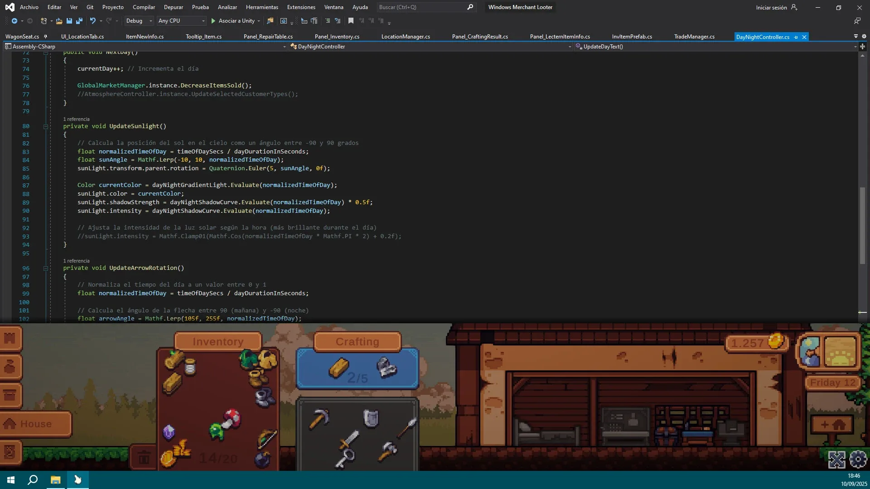Click the add house sign button
Image resolution: width=870 pixels, height=489 pixels.
pyautogui.click(x=832, y=425)
